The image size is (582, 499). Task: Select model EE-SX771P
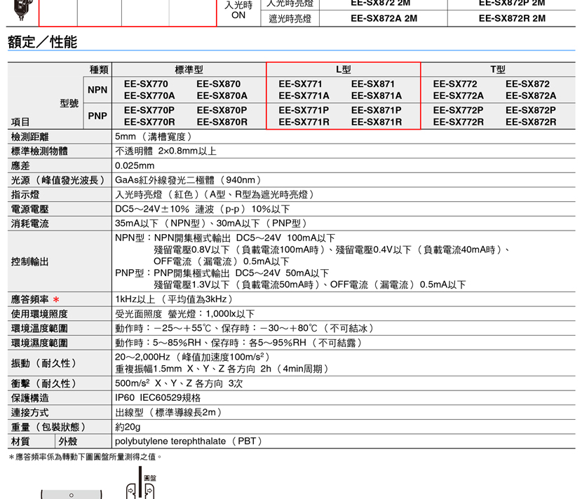(304, 111)
